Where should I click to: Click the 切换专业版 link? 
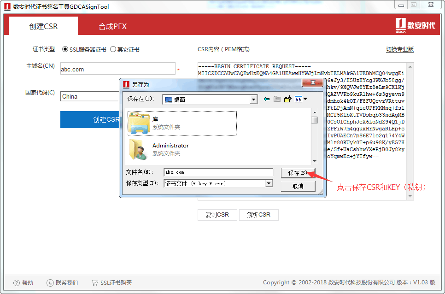pos(399,49)
